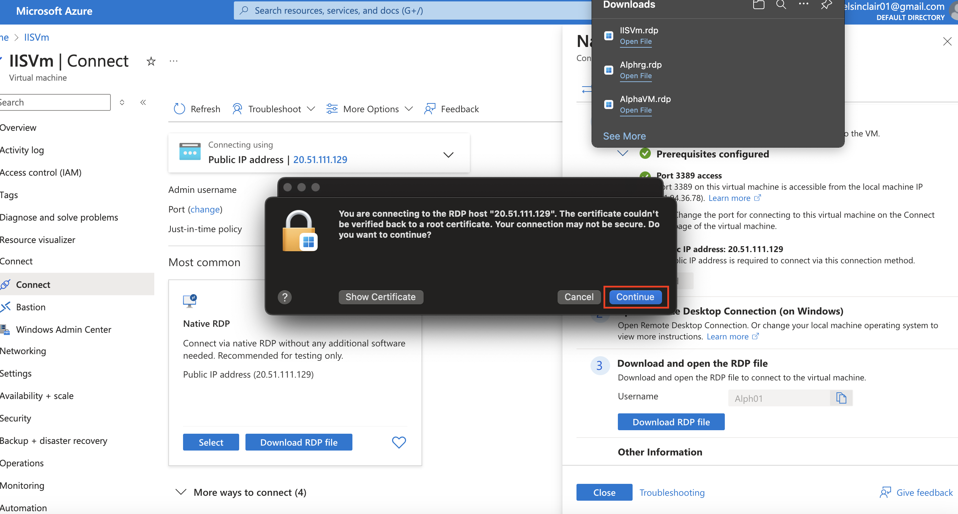Expand Backup + disaster recovery
Screen dimensions: 958x514
click(54, 441)
